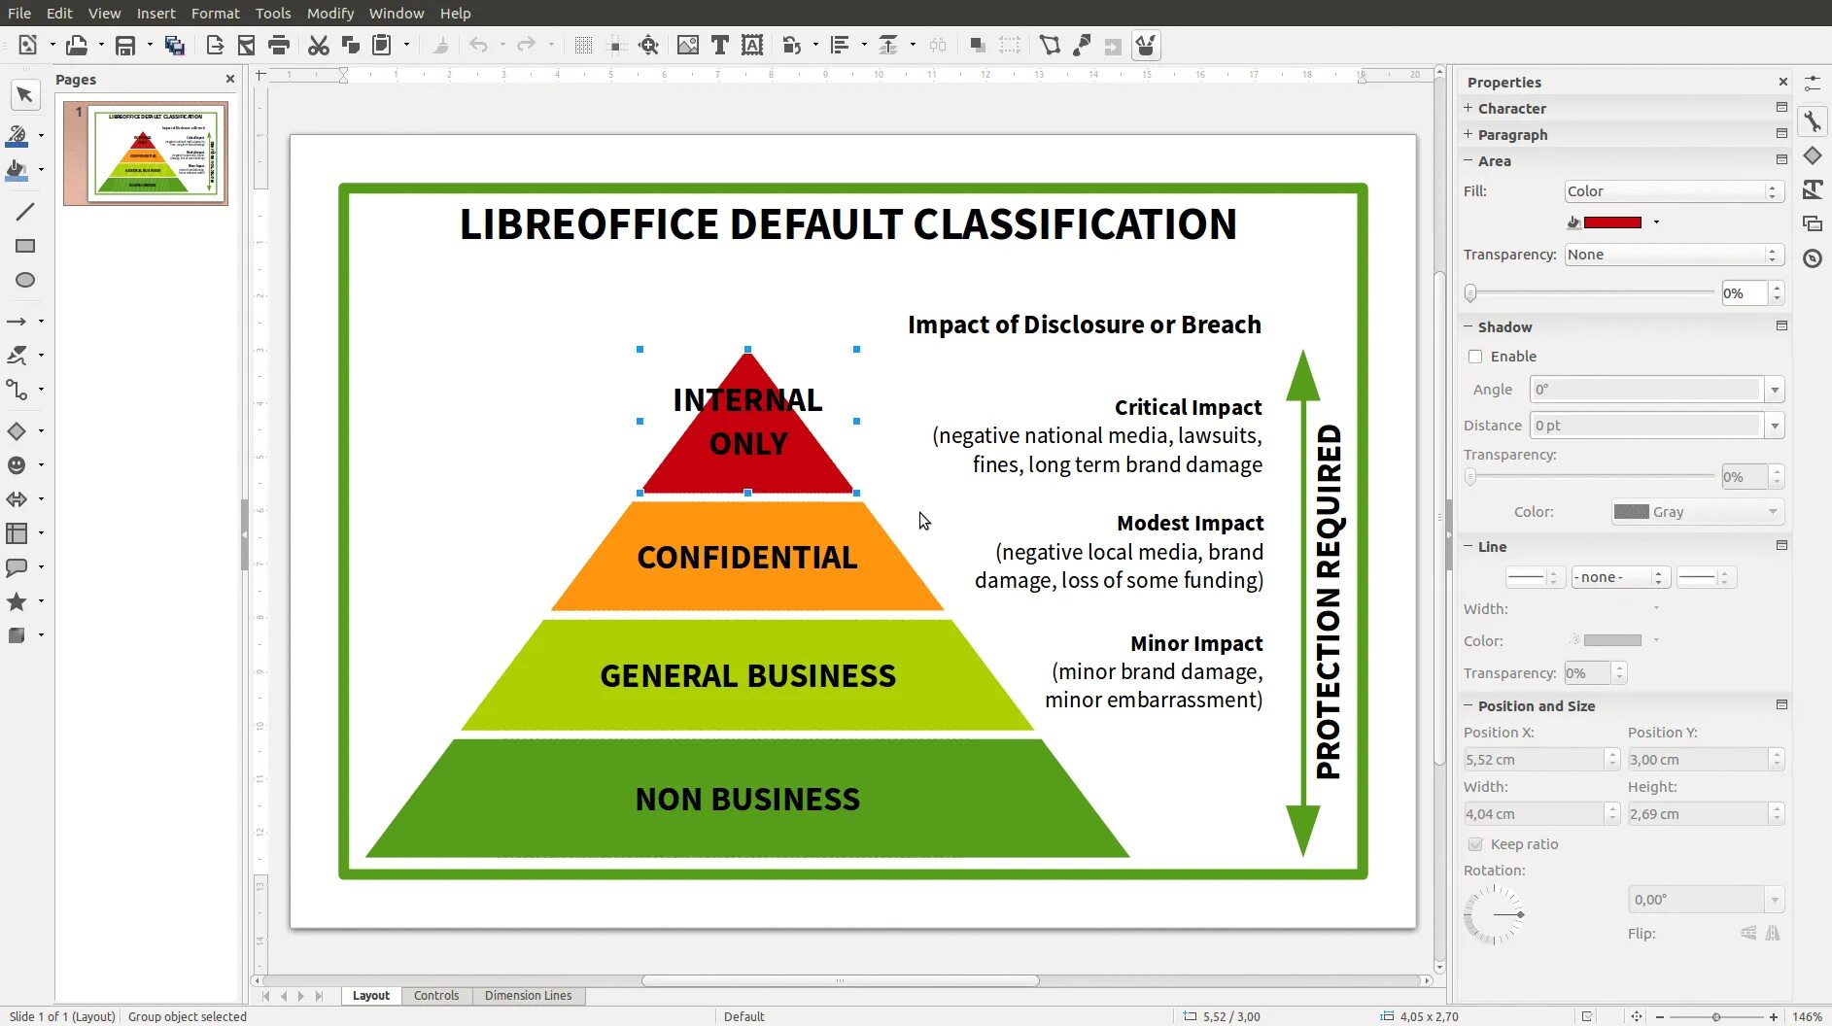Viewport: 1832px width, 1026px height.
Task: Open the Insert menu
Action: point(156,14)
